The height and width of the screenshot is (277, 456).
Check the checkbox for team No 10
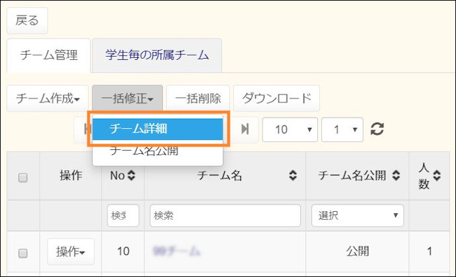point(23,253)
